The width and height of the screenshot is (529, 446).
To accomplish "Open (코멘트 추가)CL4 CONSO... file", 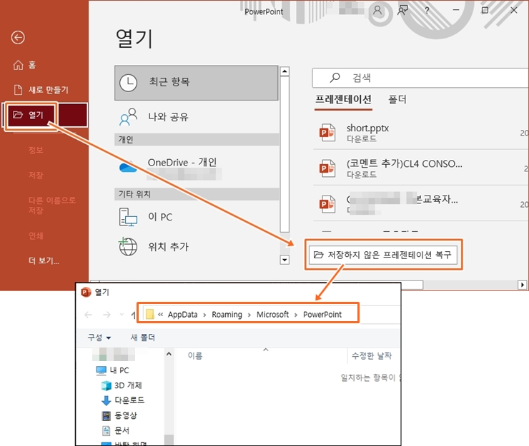I will (421, 168).
